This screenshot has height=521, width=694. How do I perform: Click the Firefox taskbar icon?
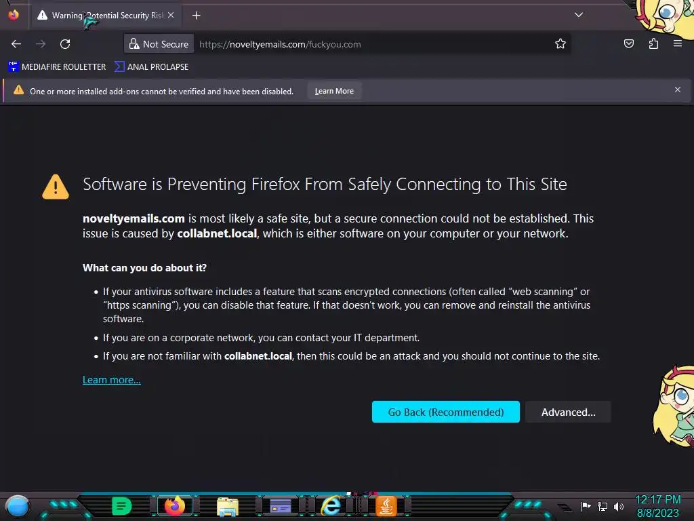pyautogui.click(x=174, y=506)
